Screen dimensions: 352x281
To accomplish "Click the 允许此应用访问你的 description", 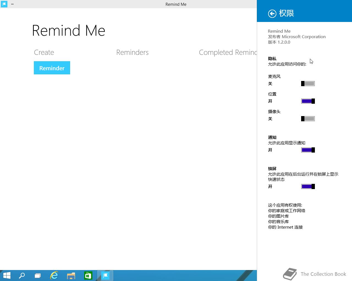I will (x=287, y=64).
